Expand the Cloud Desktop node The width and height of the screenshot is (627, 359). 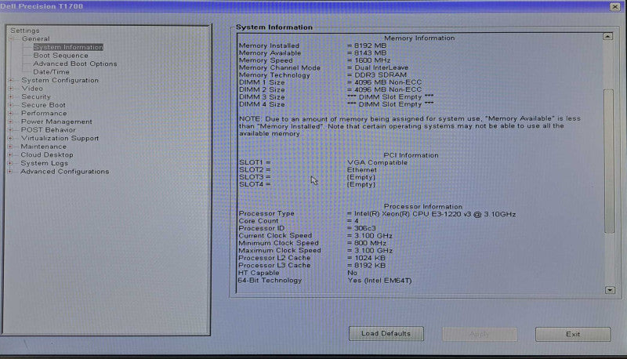coord(11,154)
